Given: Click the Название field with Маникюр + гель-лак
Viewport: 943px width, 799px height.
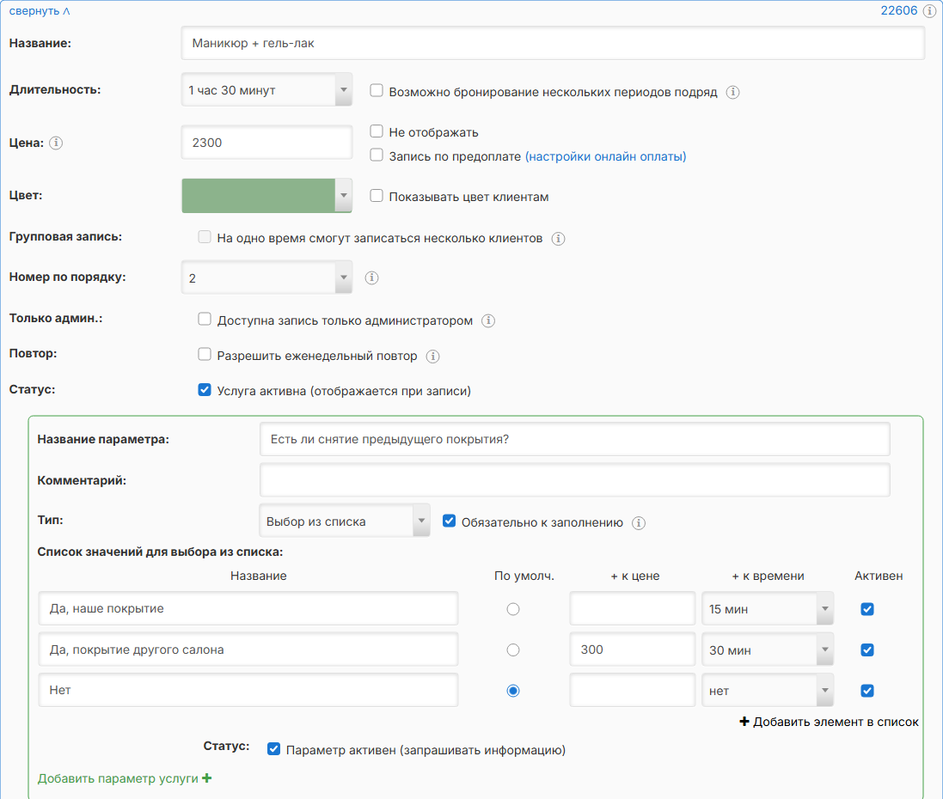Looking at the screenshot, I should [x=553, y=43].
